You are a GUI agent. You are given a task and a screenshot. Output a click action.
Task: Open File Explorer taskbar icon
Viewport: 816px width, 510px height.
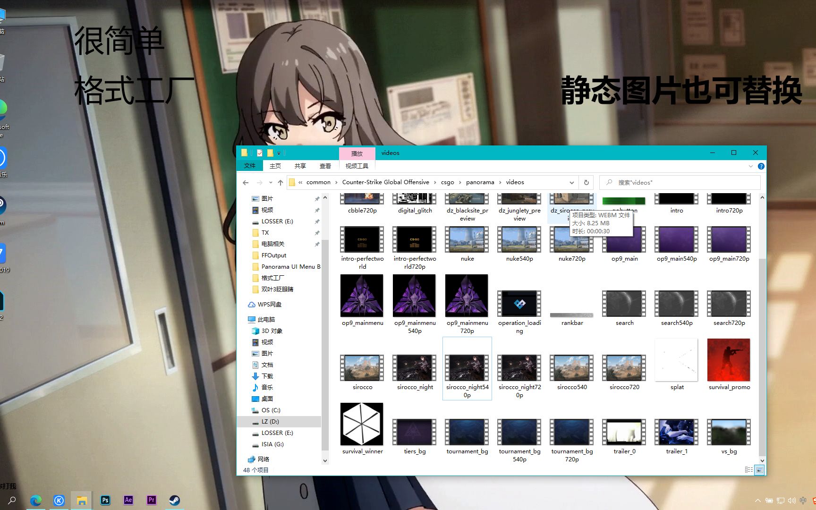tap(82, 500)
